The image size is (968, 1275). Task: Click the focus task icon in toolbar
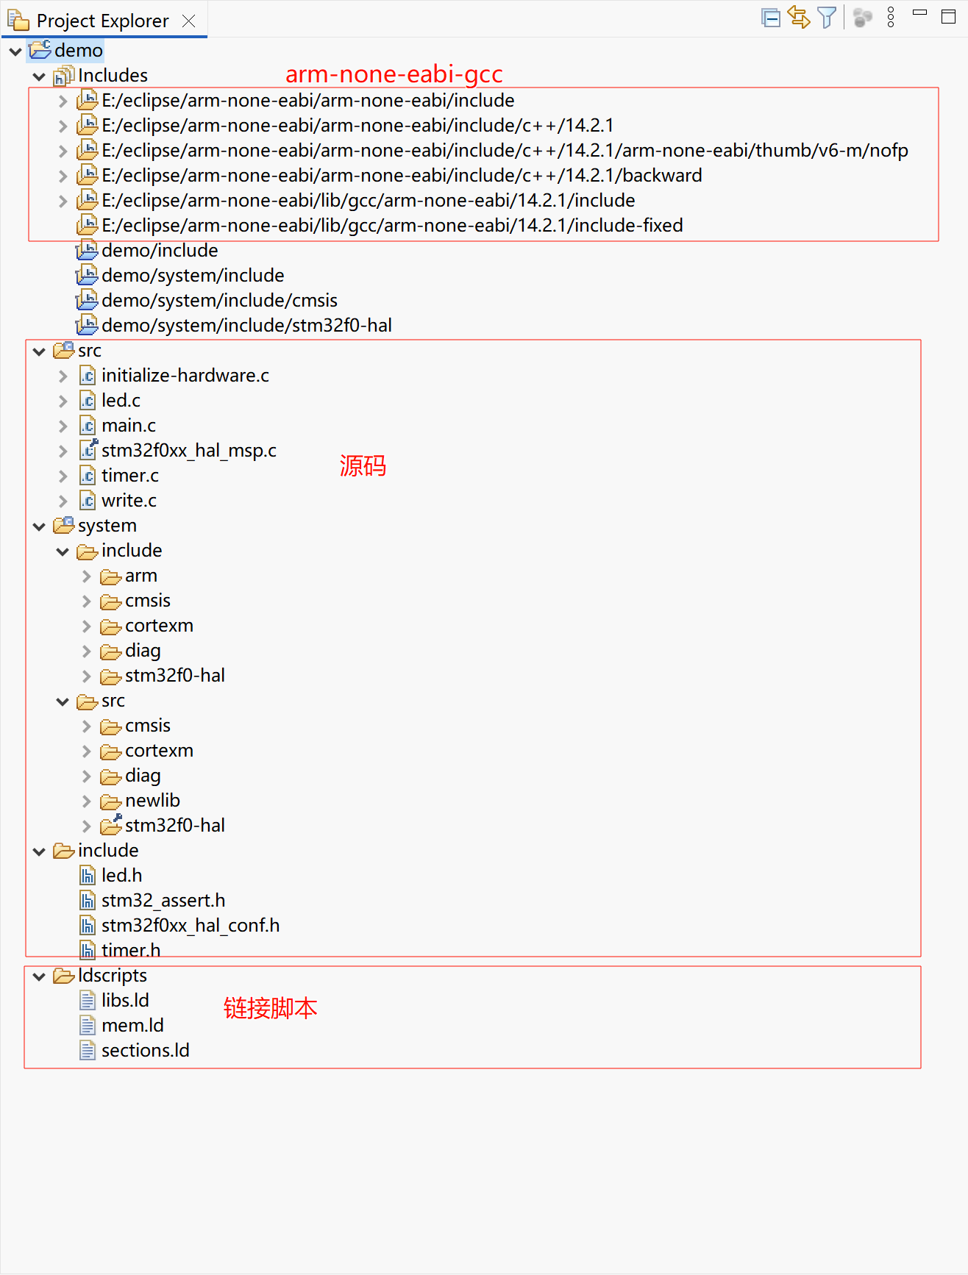tap(862, 18)
